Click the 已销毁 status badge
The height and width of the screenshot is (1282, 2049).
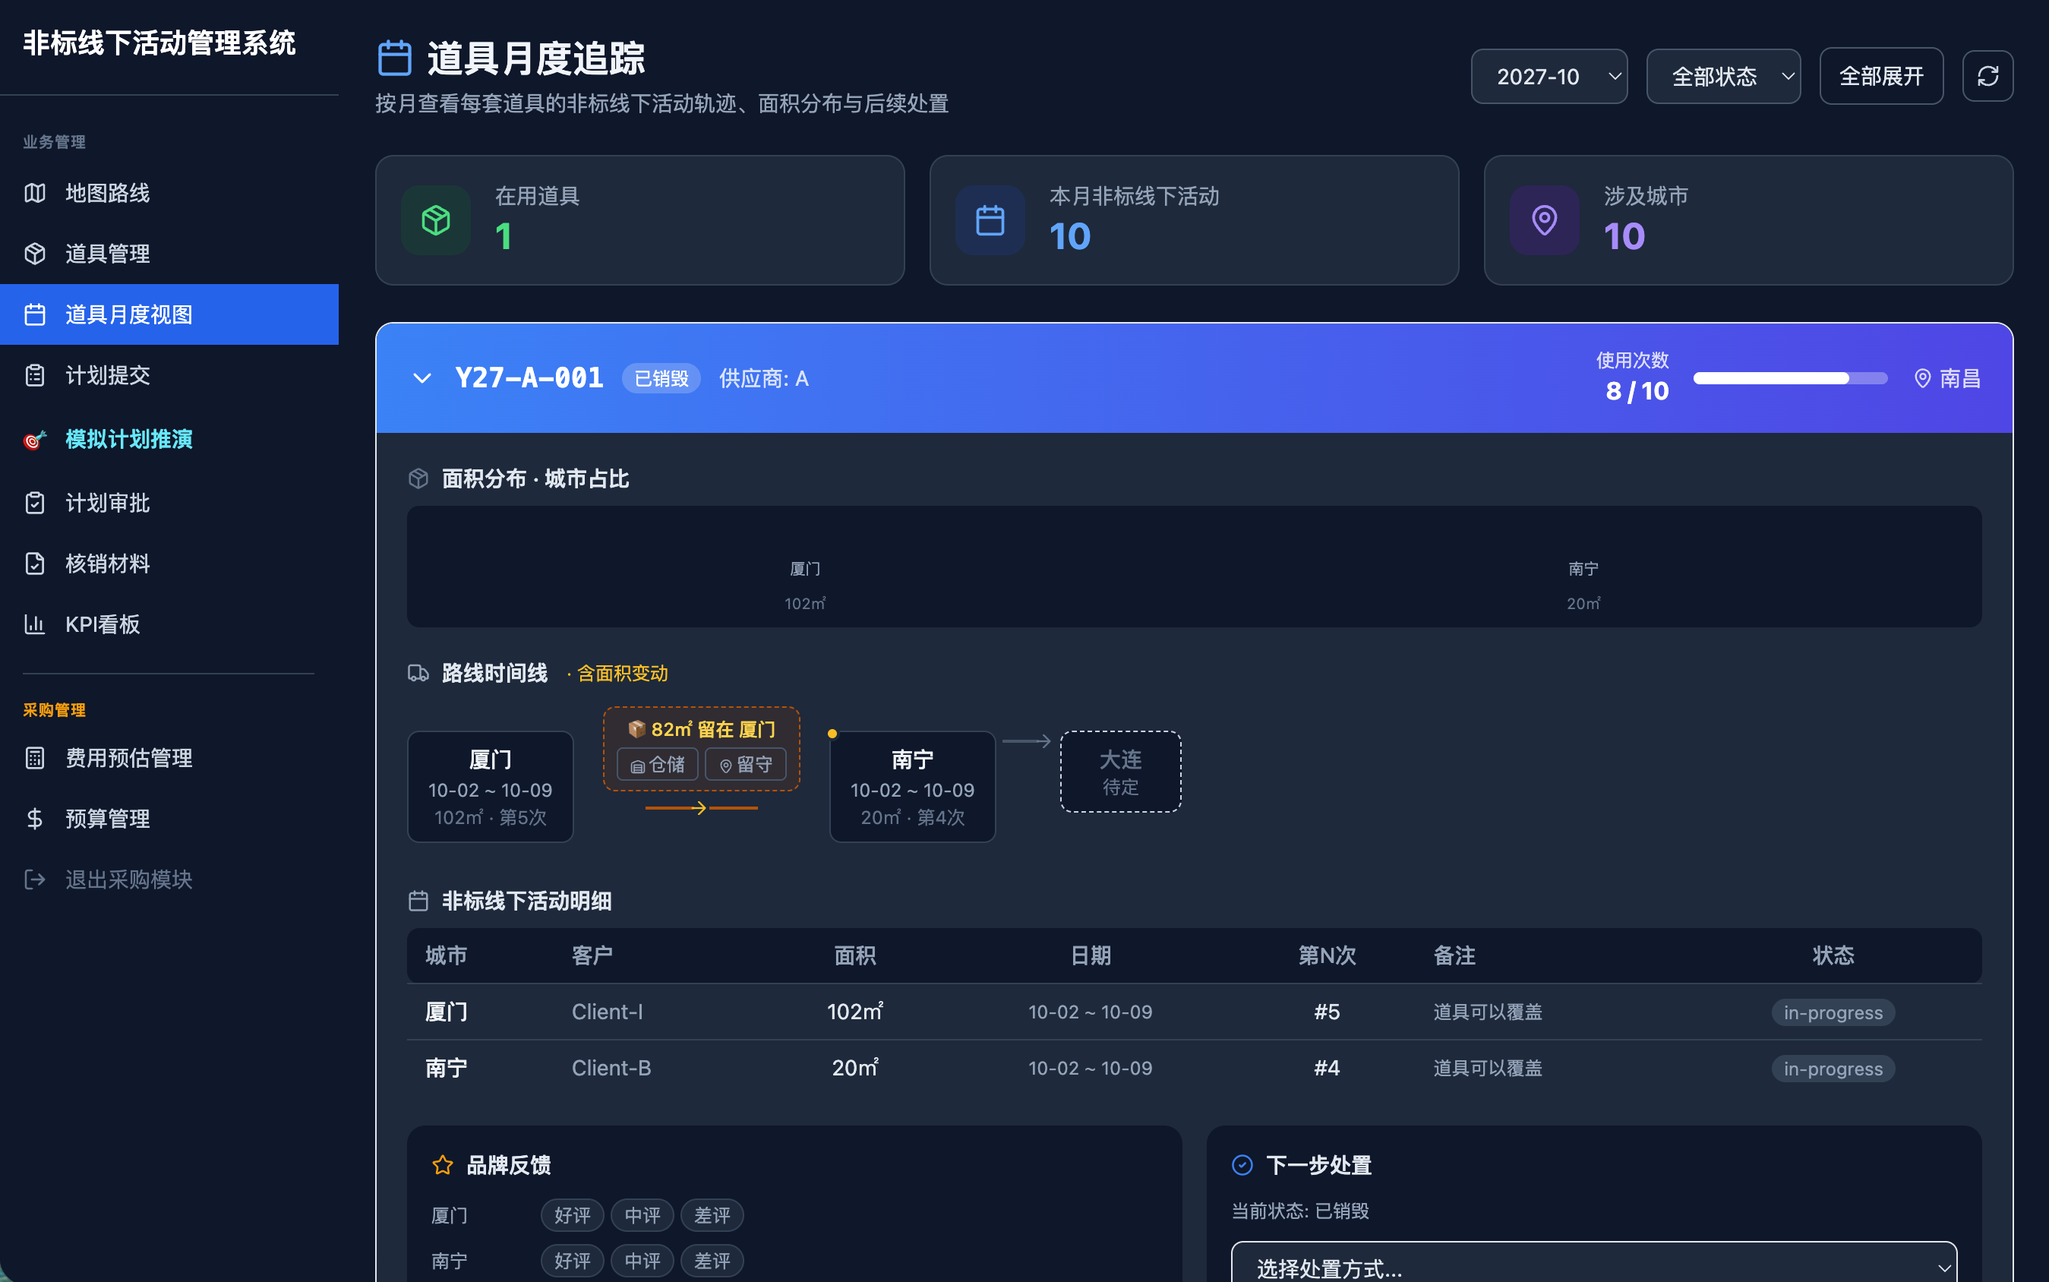661,378
